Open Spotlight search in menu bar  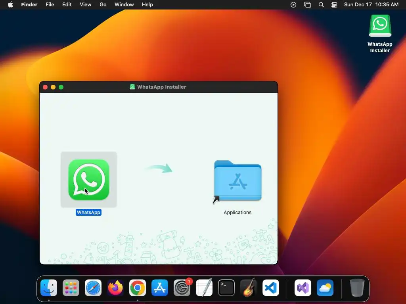[321, 5]
